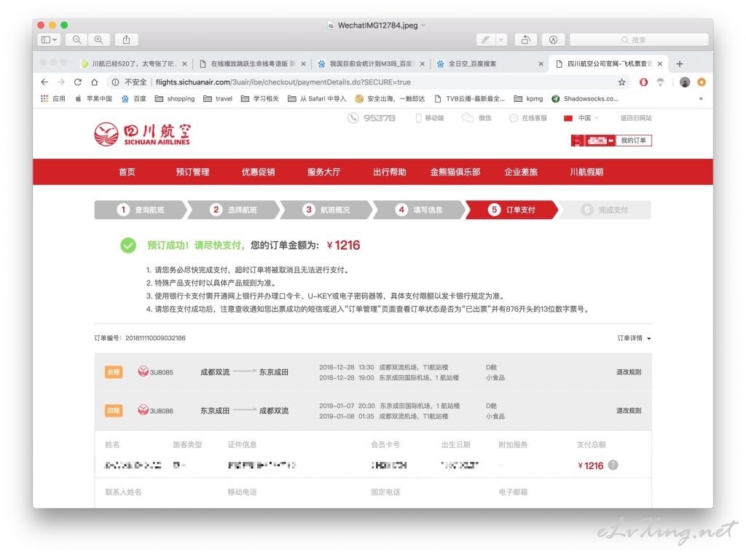
Task: Select the Preview markup pen tool
Action: [486, 40]
